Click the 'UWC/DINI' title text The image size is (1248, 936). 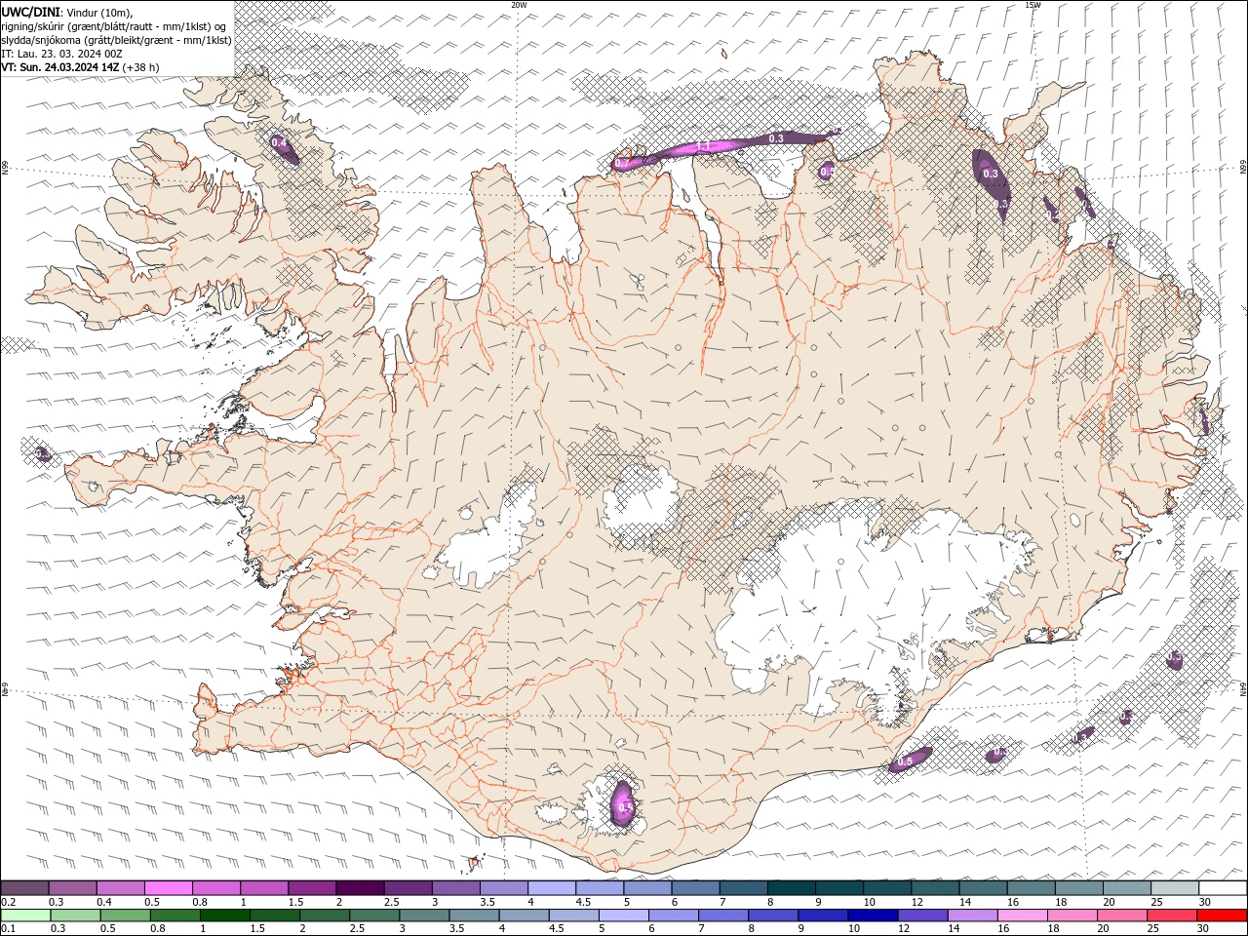click(29, 12)
